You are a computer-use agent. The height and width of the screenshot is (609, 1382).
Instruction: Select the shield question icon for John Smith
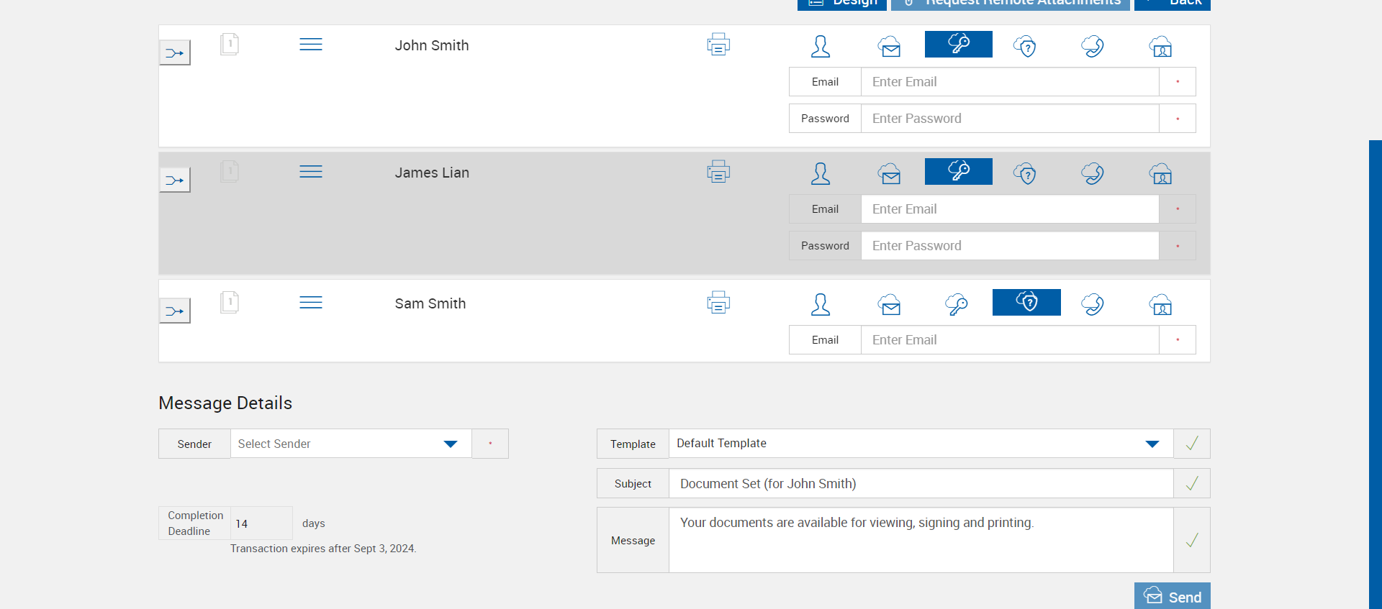[1025, 46]
